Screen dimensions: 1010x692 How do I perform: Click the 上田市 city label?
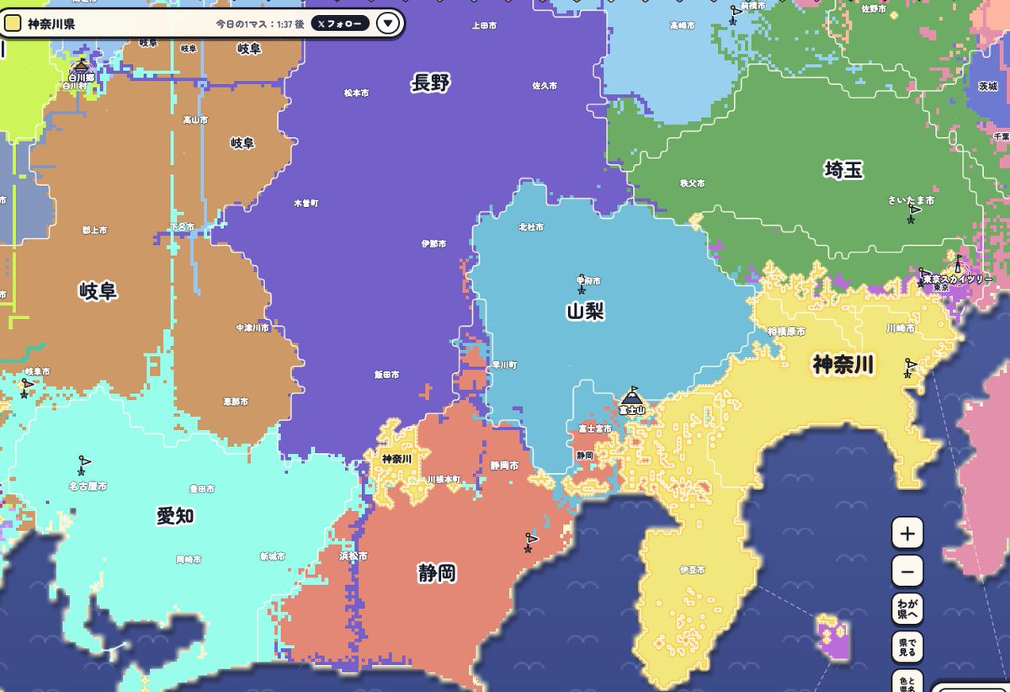pyautogui.click(x=484, y=25)
